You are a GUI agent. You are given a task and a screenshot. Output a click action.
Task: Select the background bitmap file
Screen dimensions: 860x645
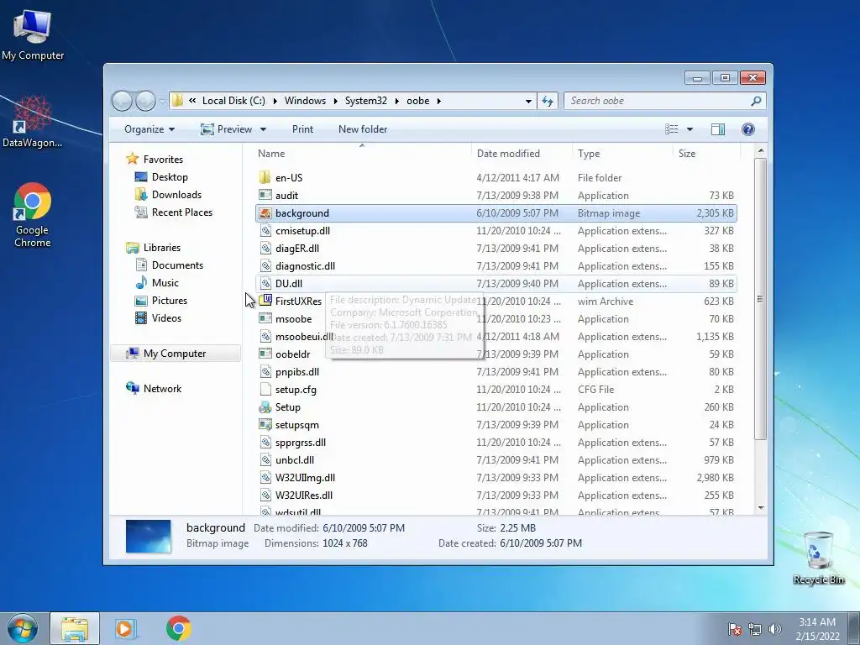point(496,212)
